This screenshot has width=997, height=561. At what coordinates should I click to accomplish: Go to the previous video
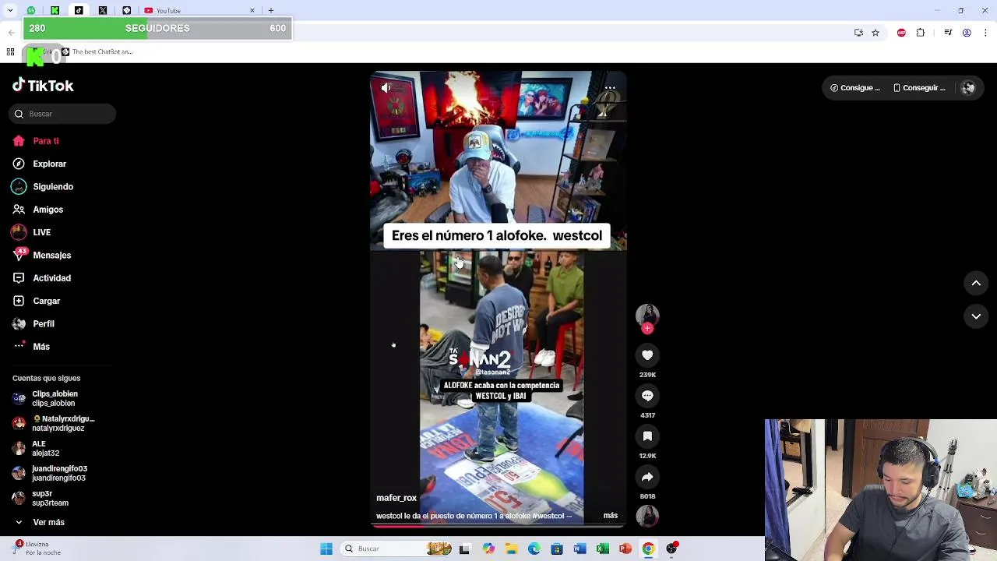pyautogui.click(x=976, y=284)
